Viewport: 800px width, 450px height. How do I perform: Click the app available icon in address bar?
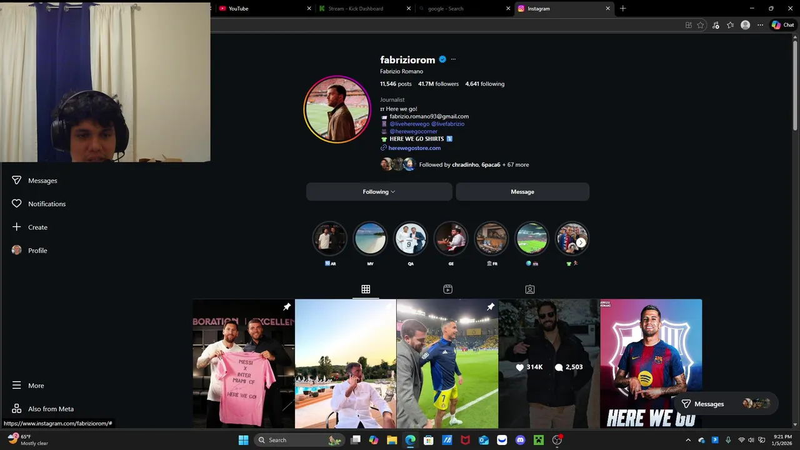coord(688,25)
